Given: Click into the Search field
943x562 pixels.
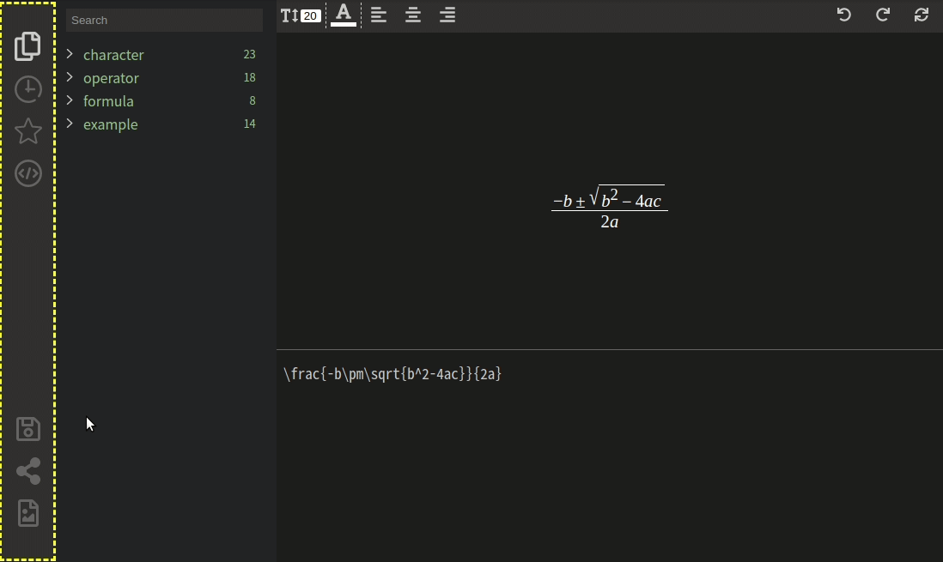Looking at the screenshot, I should (164, 20).
